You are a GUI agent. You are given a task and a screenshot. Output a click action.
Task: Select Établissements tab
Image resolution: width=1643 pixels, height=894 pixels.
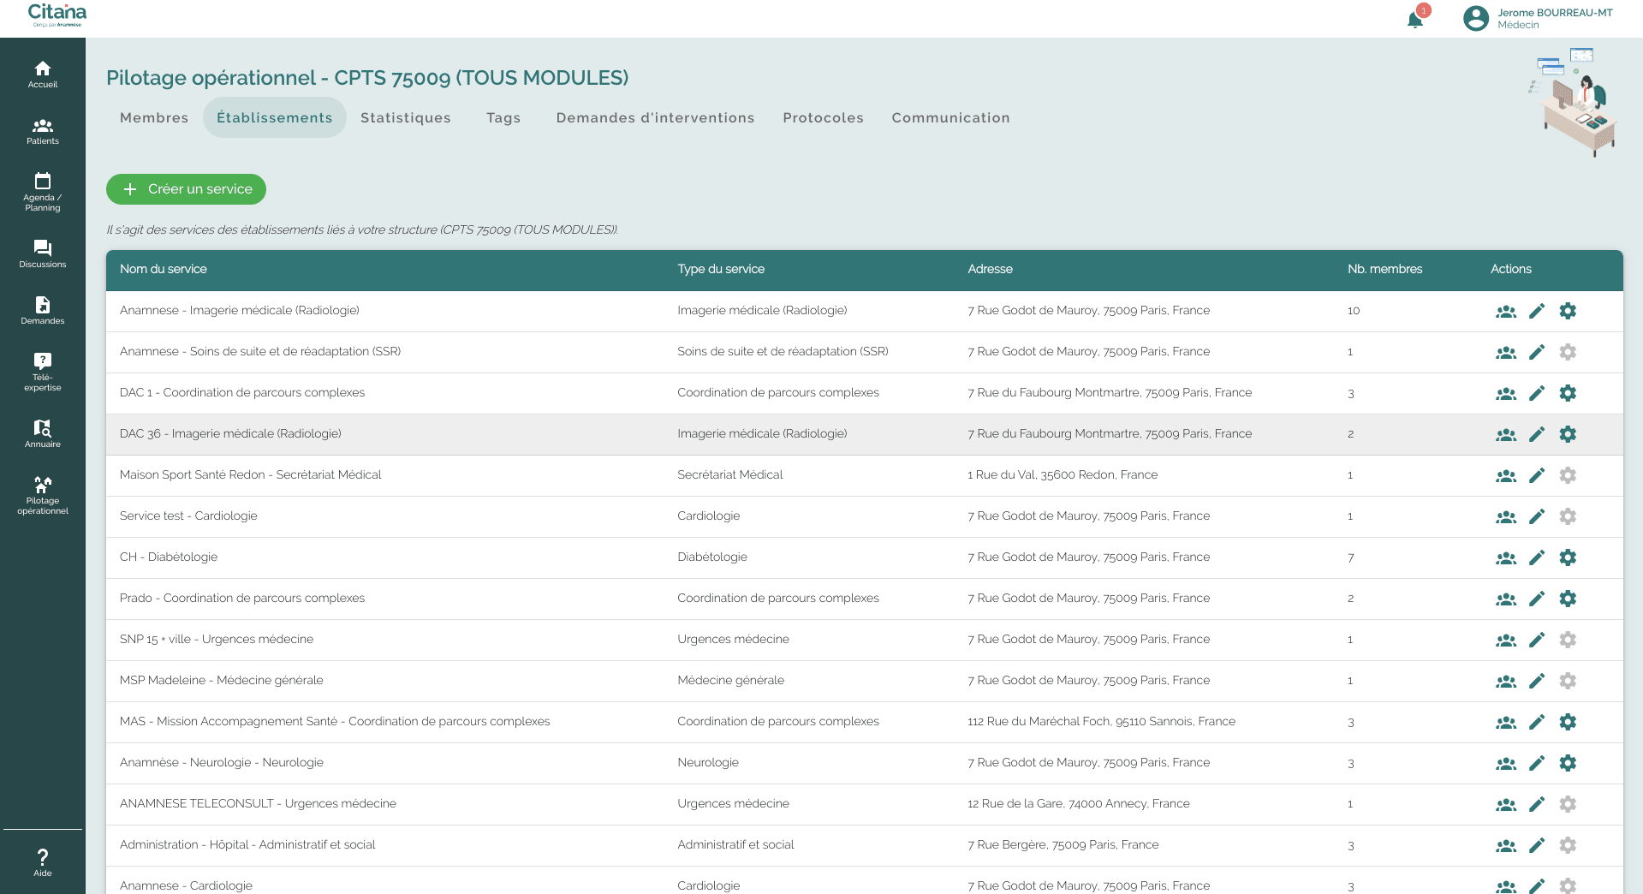[x=275, y=117]
